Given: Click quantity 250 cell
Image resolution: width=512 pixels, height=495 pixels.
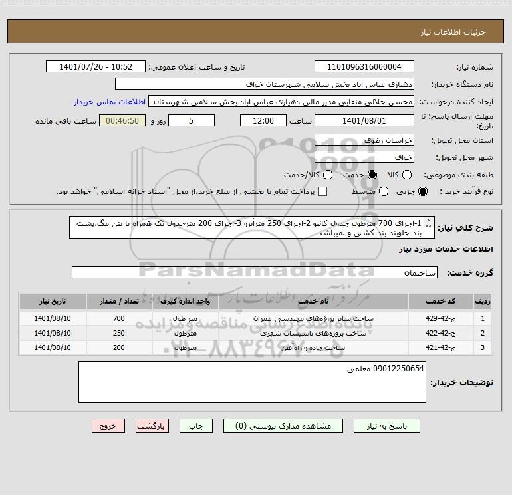Looking at the screenshot, I should pyautogui.click(x=119, y=333).
